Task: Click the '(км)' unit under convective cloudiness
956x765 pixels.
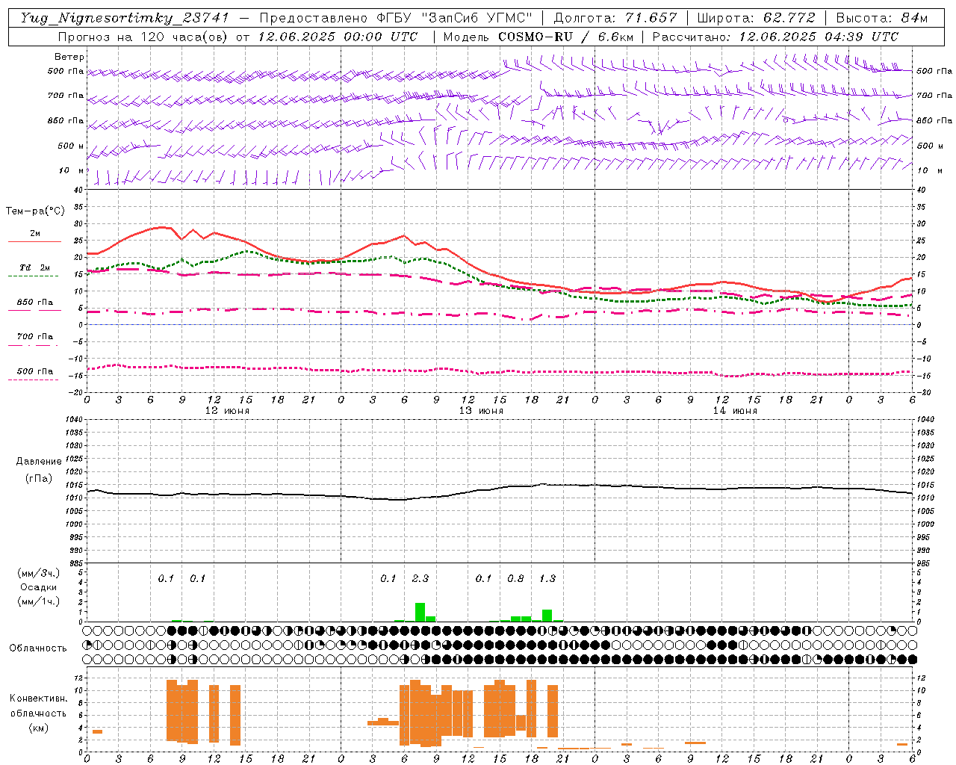Action: tap(39, 728)
